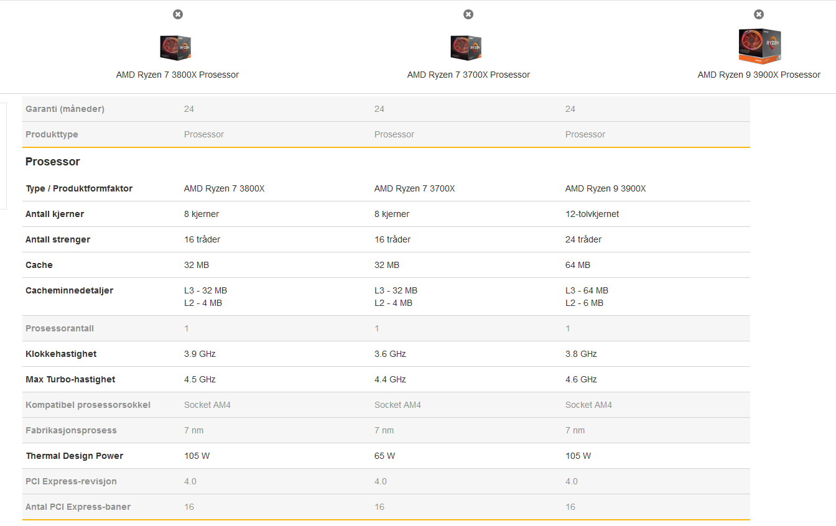Select the Klokkehastighet row label

pyautogui.click(x=61, y=354)
